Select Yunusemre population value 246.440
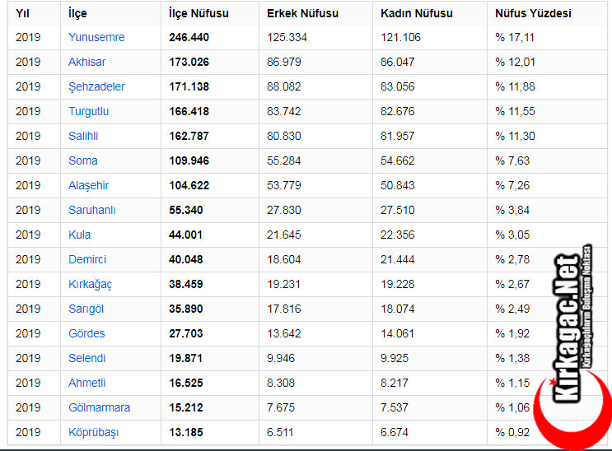This screenshot has width=612, height=451. point(189,38)
